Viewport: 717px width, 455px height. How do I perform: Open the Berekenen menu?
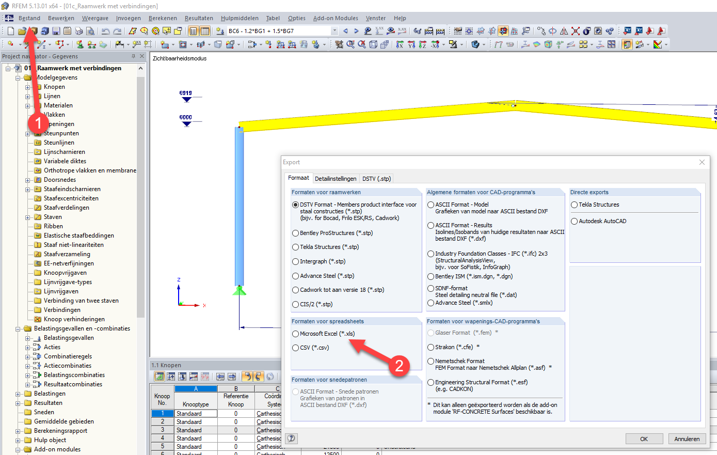(163, 18)
